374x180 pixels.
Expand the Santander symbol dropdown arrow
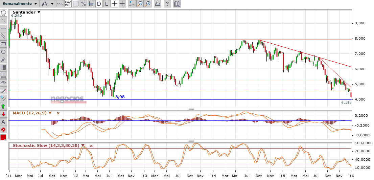coord(39,12)
